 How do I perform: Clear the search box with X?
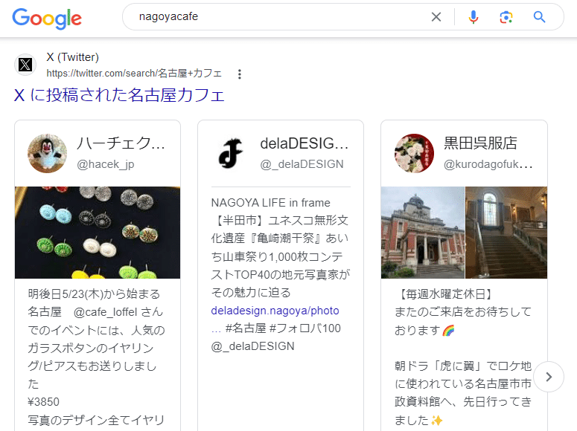pyautogui.click(x=436, y=17)
